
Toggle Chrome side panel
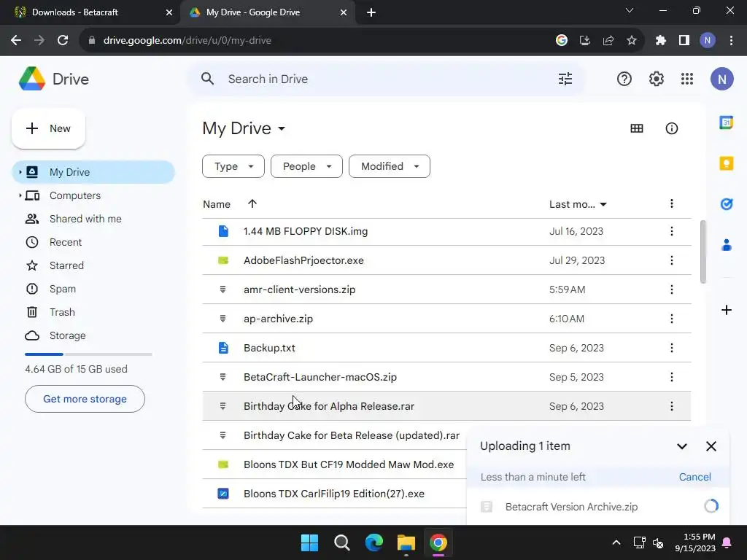[x=684, y=41]
